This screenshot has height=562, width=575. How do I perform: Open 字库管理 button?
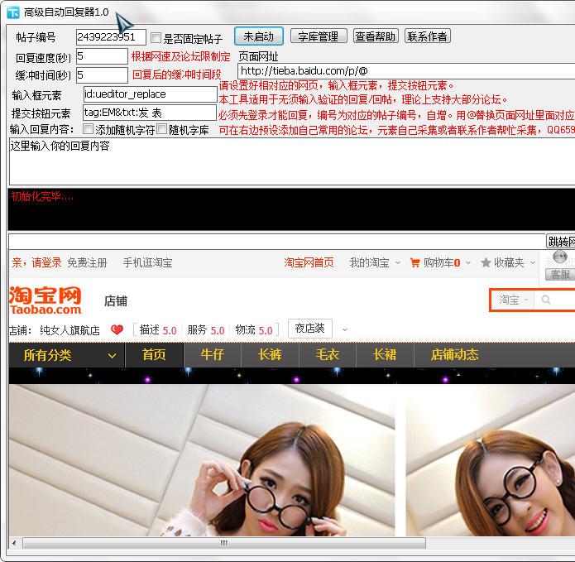click(x=319, y=36)
